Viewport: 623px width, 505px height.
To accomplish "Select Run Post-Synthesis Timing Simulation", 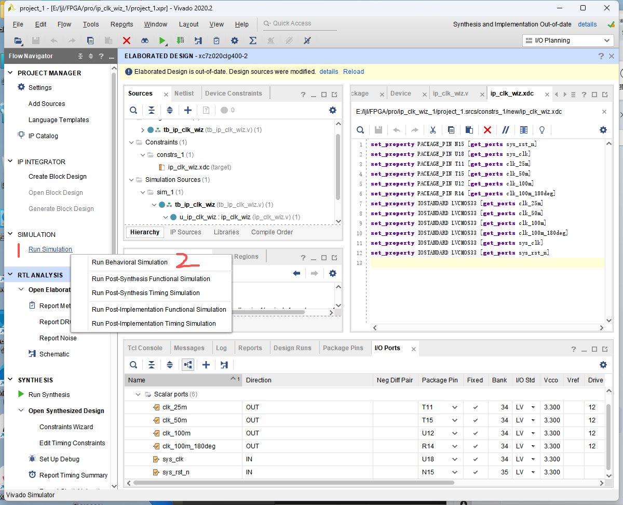I will click(146, 293).
